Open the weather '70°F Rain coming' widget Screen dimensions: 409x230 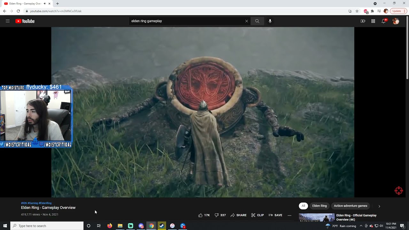coord(341,226)
